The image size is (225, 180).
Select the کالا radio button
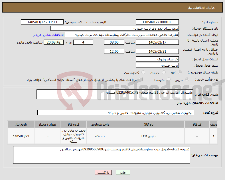coord(180,72)
